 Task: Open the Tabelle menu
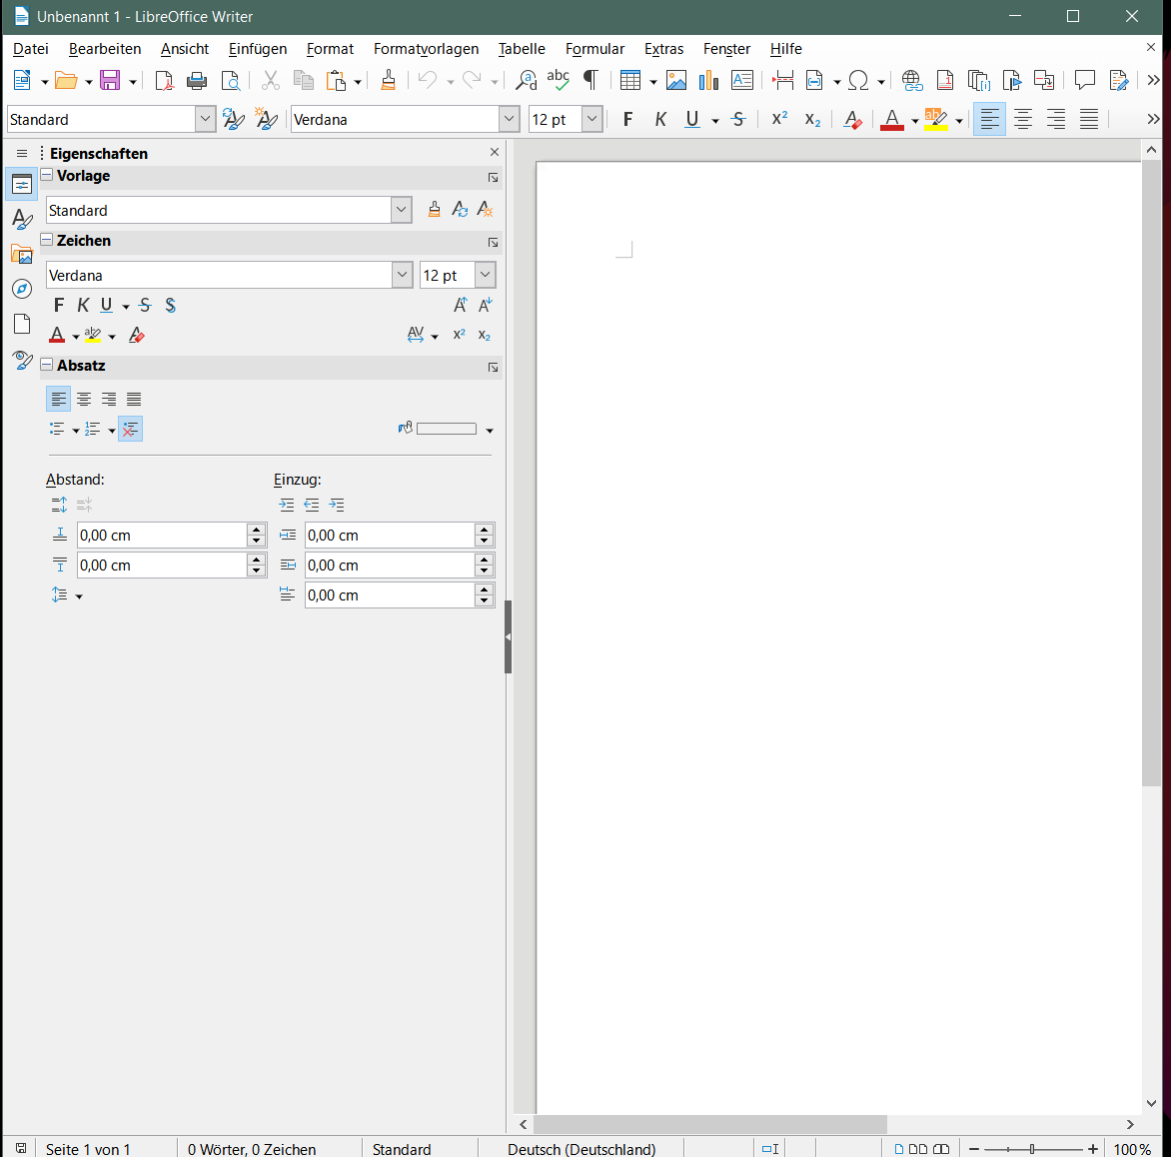(x=522, y=49)
